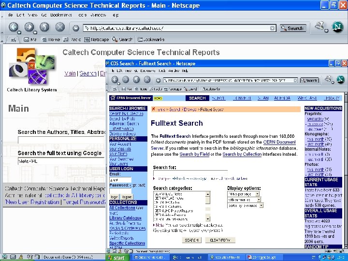Open Home in the Caltech personal toolbar
348x261 pixels.
click(x=51, y=40)
